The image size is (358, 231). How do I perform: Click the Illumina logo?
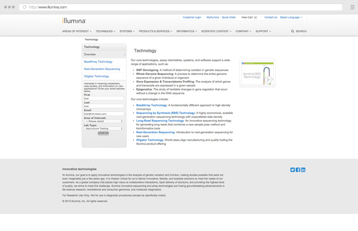(x=74, y=20)
